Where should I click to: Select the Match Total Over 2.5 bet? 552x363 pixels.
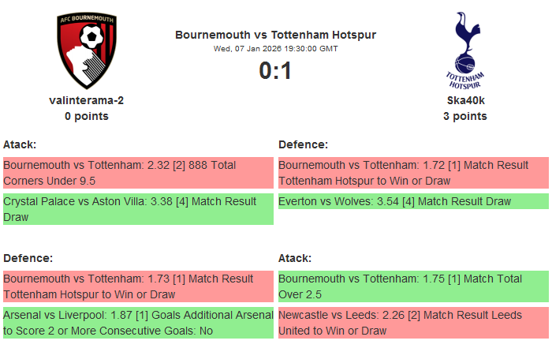[x=412, y=286]
